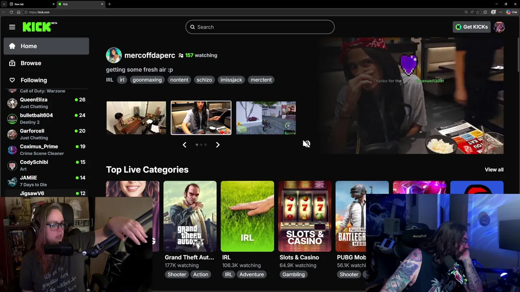Open the browser settings and more menu

click(501, 12)
